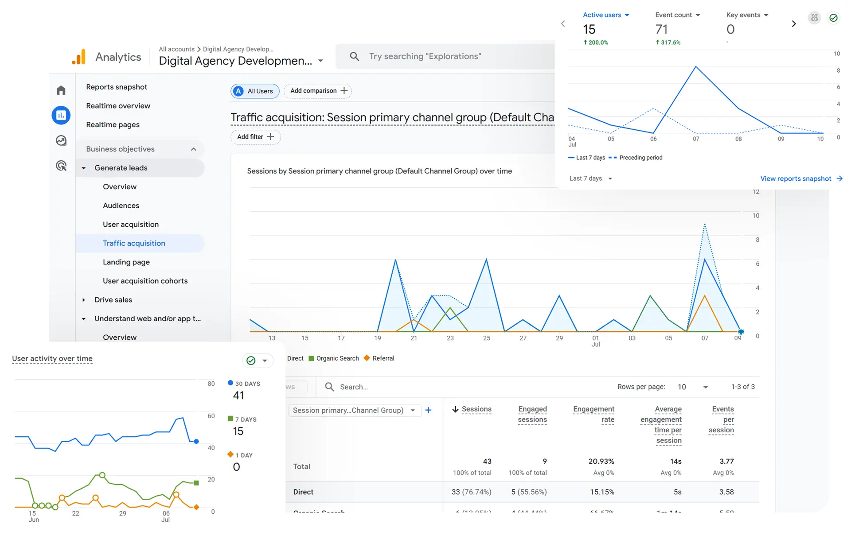Viewport: 851px width, 551px height.
Task: Click the plus icon on Add filter
Action: pyautogui.click(x=270, y=136)
